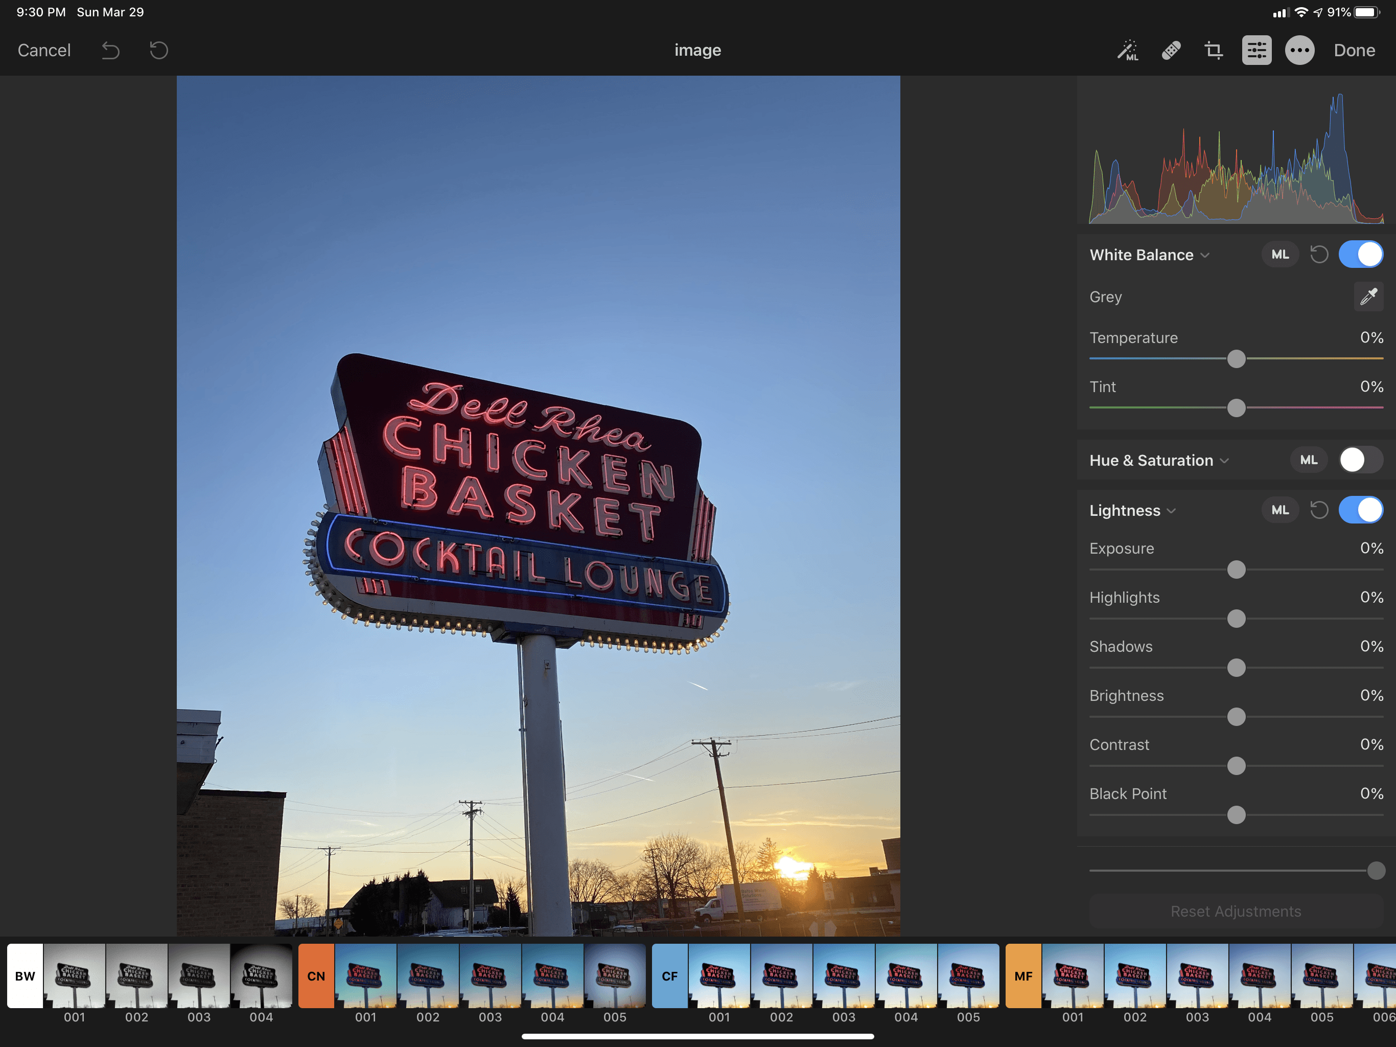Click the Exposure slider handle
The height and width of the screenshot is (1047, 1396).
(x=1237, y=570)
